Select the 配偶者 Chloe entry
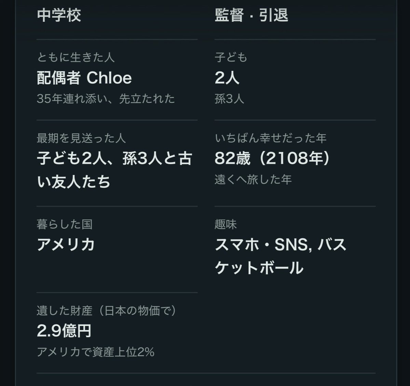This screenshot has width=410, height=386. coord(84,78)
